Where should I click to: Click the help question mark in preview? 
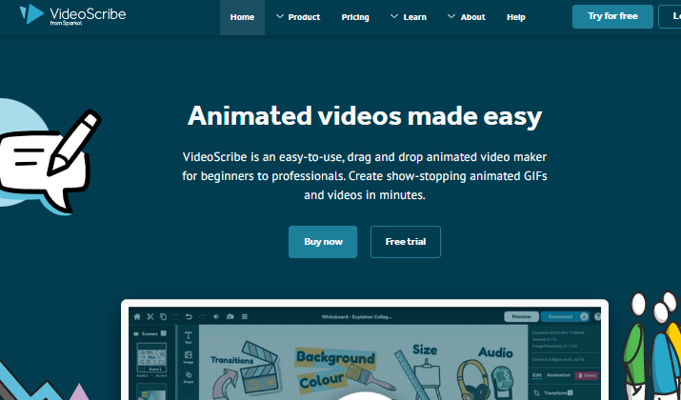(597, 316)
